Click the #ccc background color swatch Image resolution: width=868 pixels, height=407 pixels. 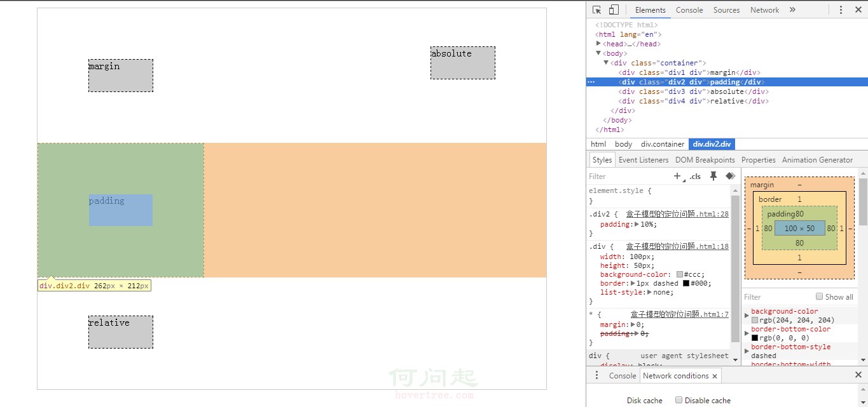[680, 274]
